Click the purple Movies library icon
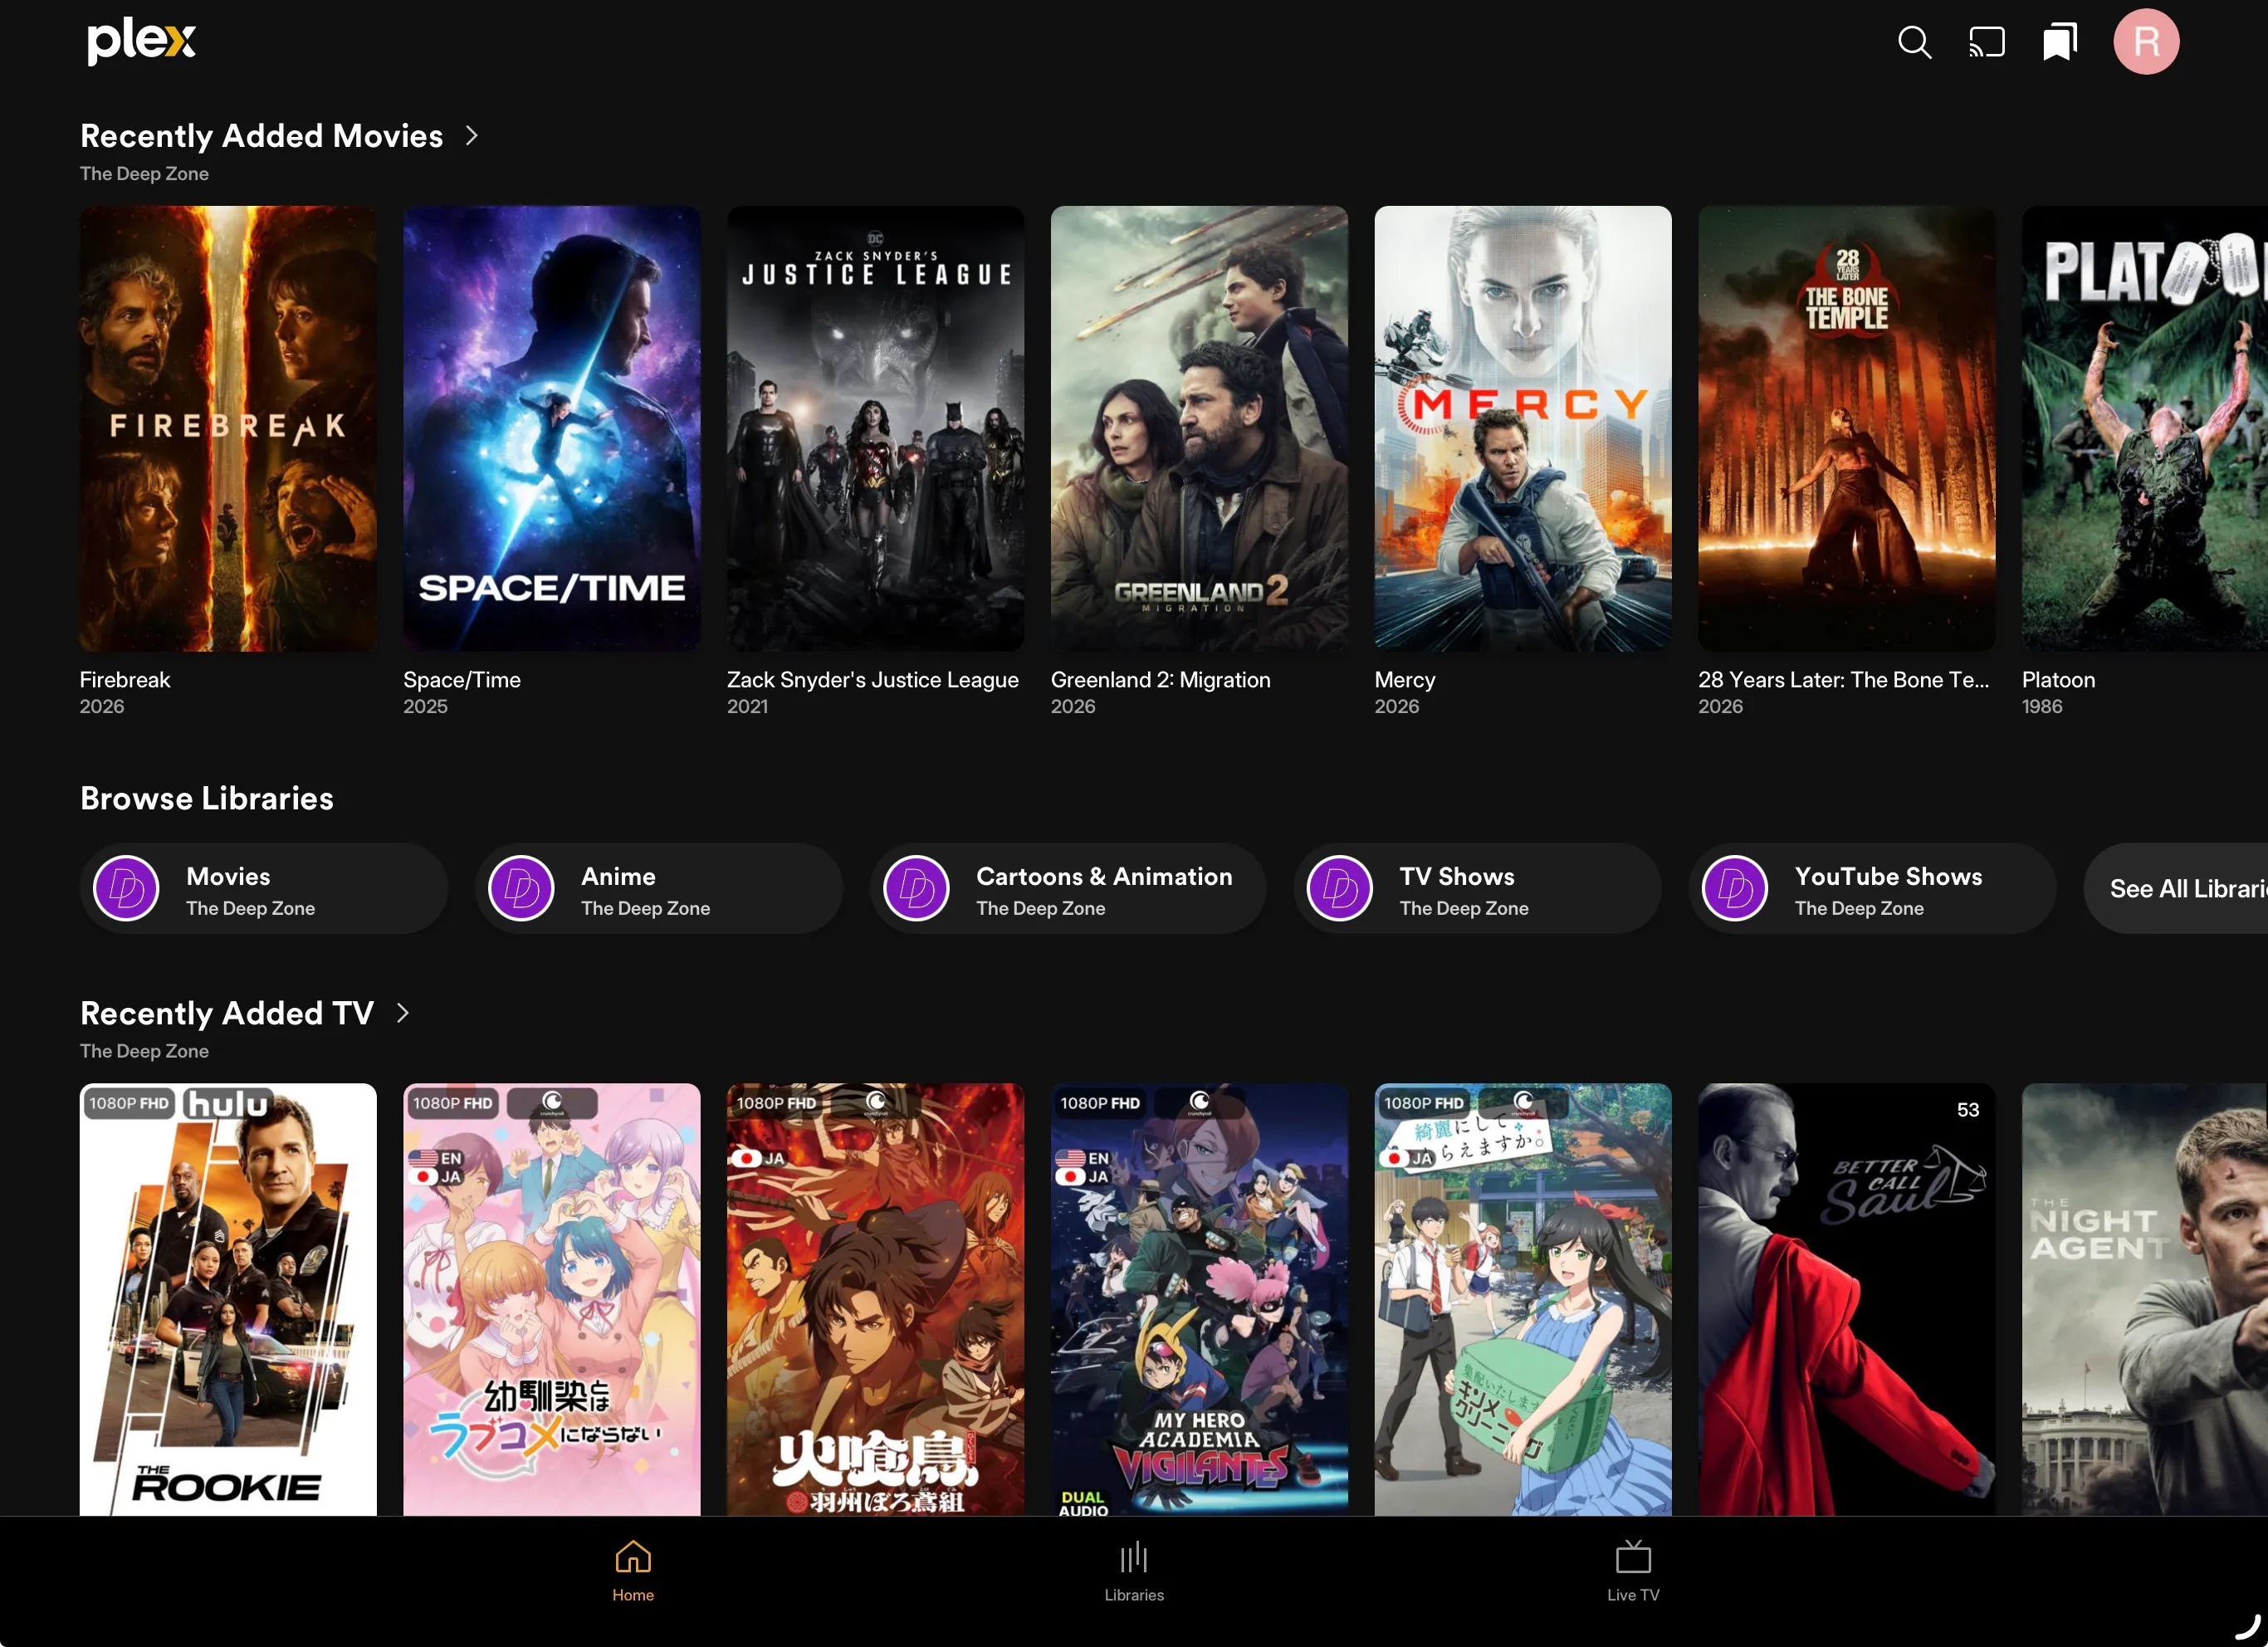 pyautogui.click(x=126, y=888)
